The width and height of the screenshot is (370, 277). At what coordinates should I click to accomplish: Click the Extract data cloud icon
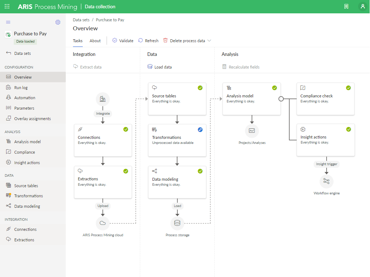pos(76,67)
